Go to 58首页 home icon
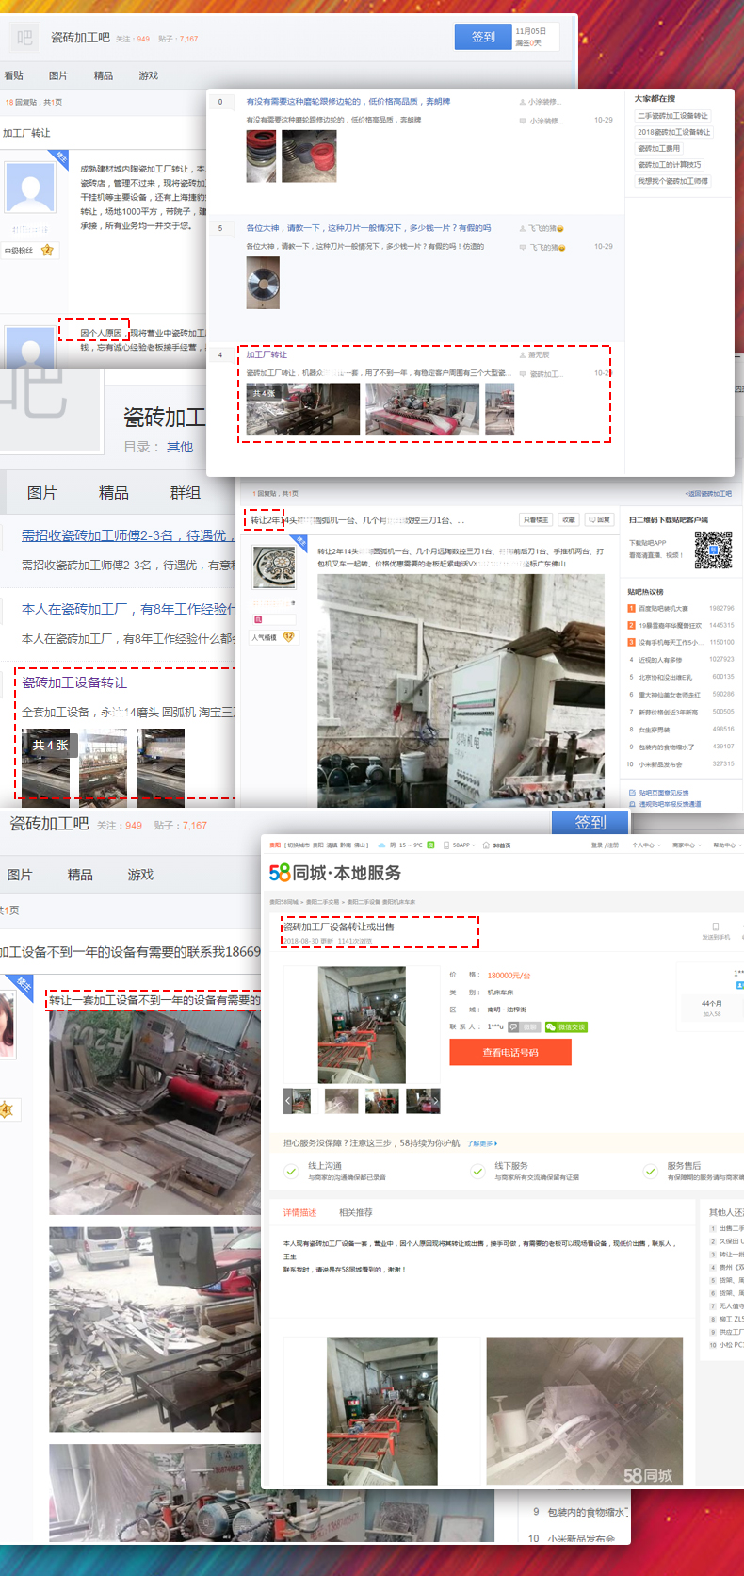This screenshot has height=1576, width=744. point(496,845)
